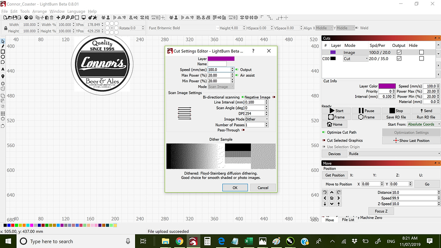The width and height of the screenshot is (441, 248).
Task: Open the Grid Array tool in left toolbar
Action: [3, 114]
